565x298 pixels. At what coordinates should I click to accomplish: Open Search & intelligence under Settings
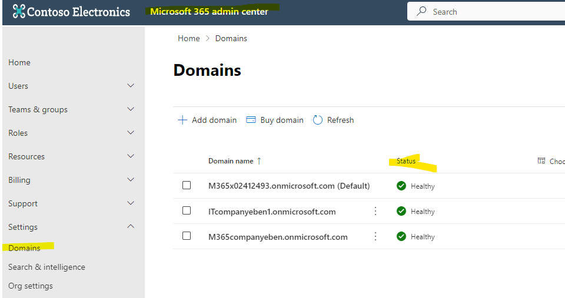47,267
